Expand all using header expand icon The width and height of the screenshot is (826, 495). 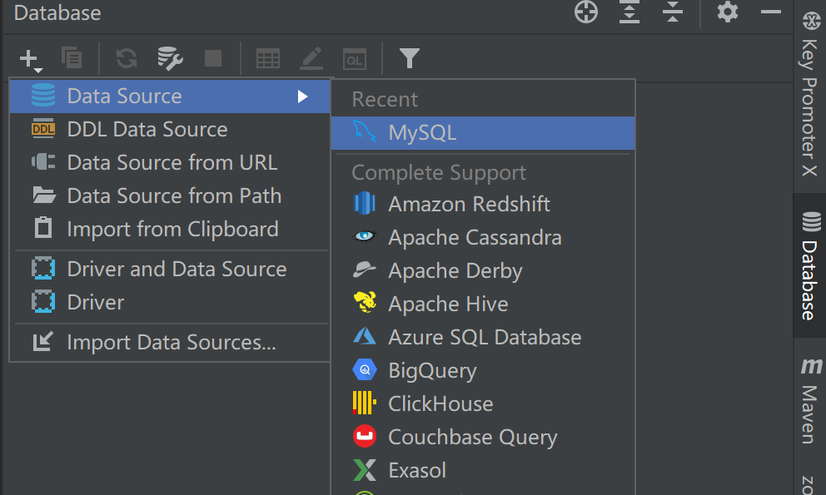pyautogui.click(x=630, y=12)
